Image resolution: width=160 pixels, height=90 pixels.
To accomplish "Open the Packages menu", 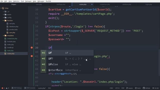I will pyautogui.click(x=28, y=1).
